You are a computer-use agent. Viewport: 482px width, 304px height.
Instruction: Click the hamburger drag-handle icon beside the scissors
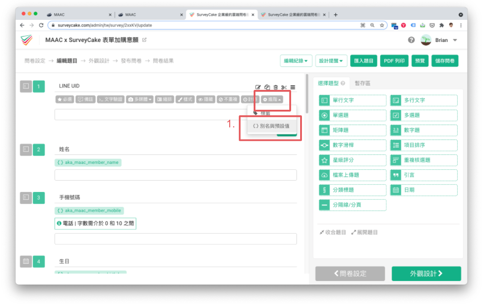pos(293,87)
